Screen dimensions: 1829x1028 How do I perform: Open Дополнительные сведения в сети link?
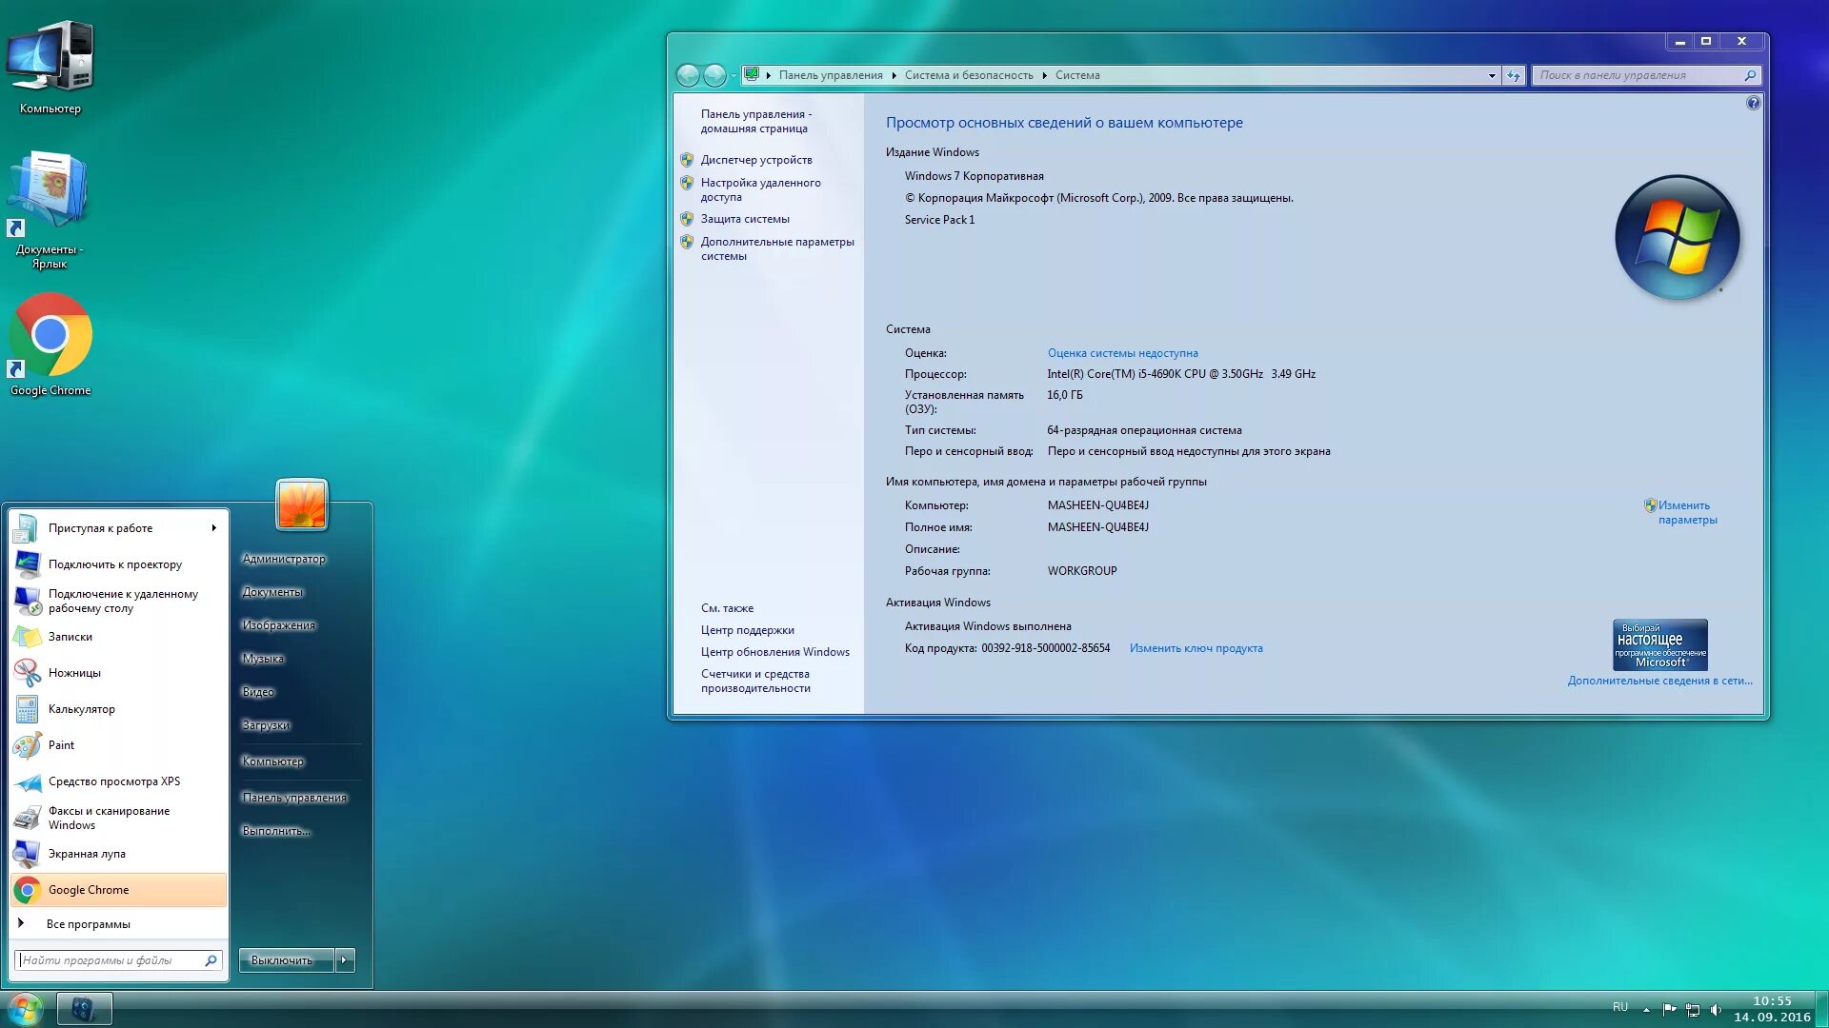pyautogui.click(x=1659, y=681)
